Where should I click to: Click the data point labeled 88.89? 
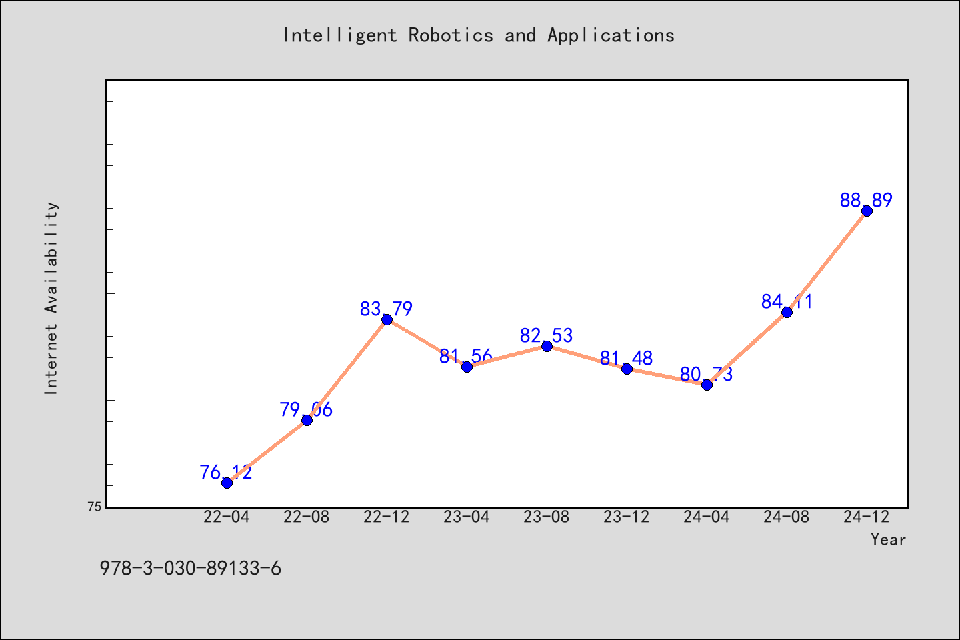pos(867,211)
